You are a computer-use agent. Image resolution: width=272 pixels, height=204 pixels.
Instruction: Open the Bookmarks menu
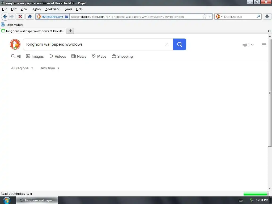pos(53,9)
